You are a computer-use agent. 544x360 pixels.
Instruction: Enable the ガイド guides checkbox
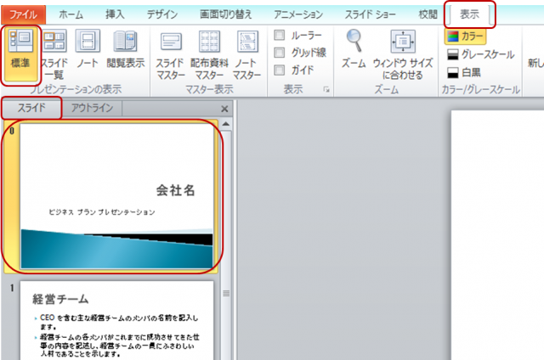pos(280,69)
